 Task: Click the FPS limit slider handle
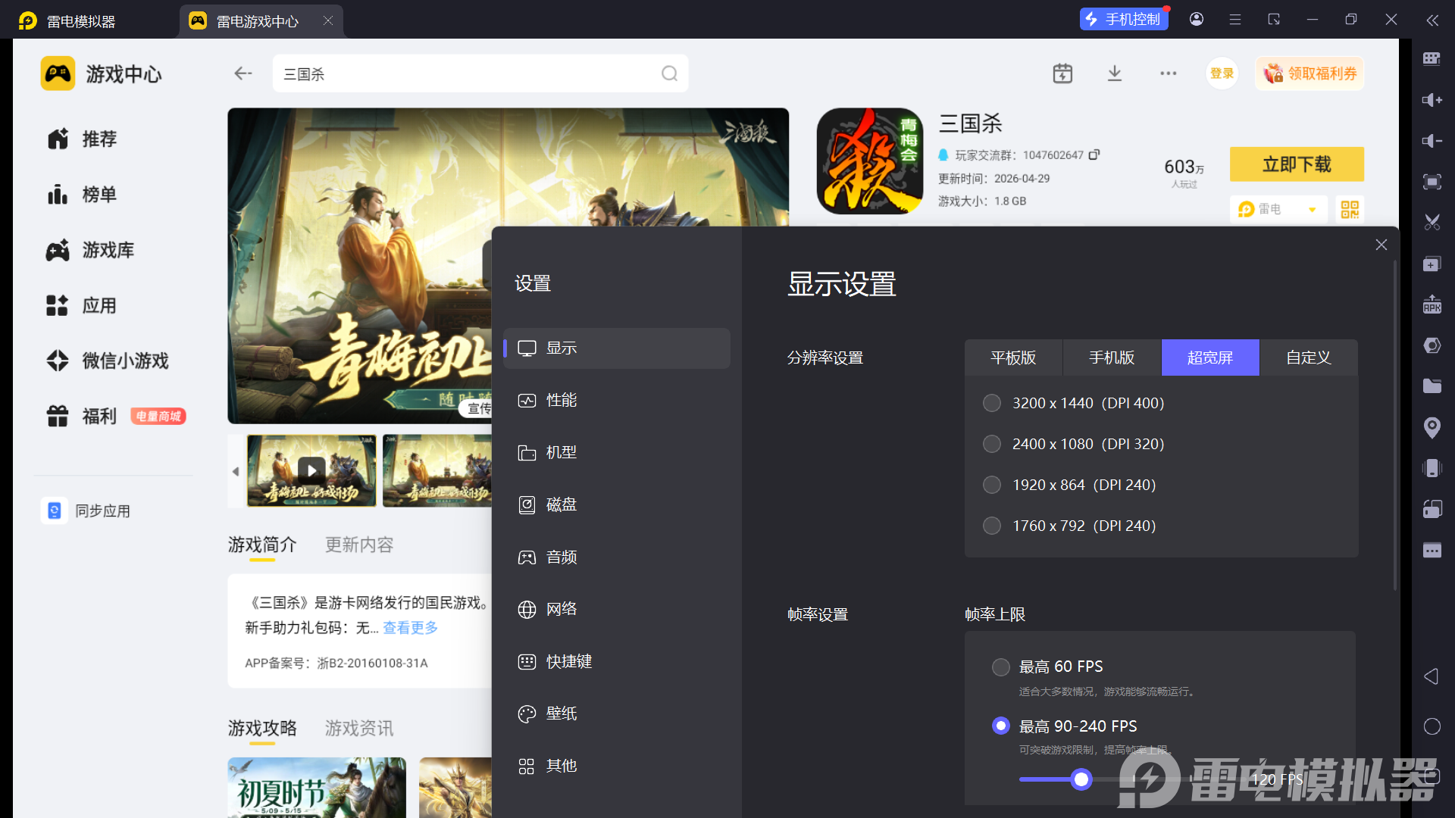[x=1081, y=779]
